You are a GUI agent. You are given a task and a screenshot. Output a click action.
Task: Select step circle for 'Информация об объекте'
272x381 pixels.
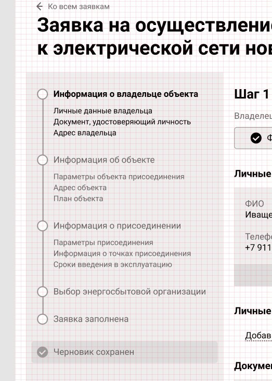click(43, 160)
